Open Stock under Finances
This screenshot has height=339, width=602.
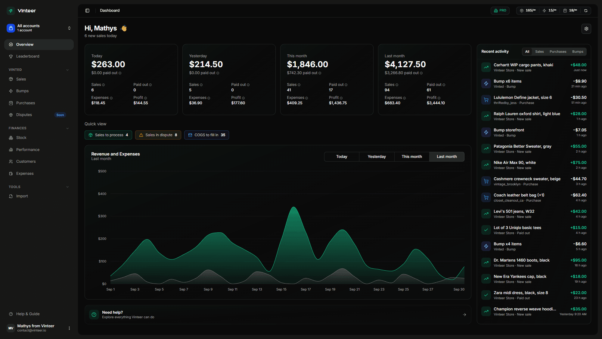point(39,138)
